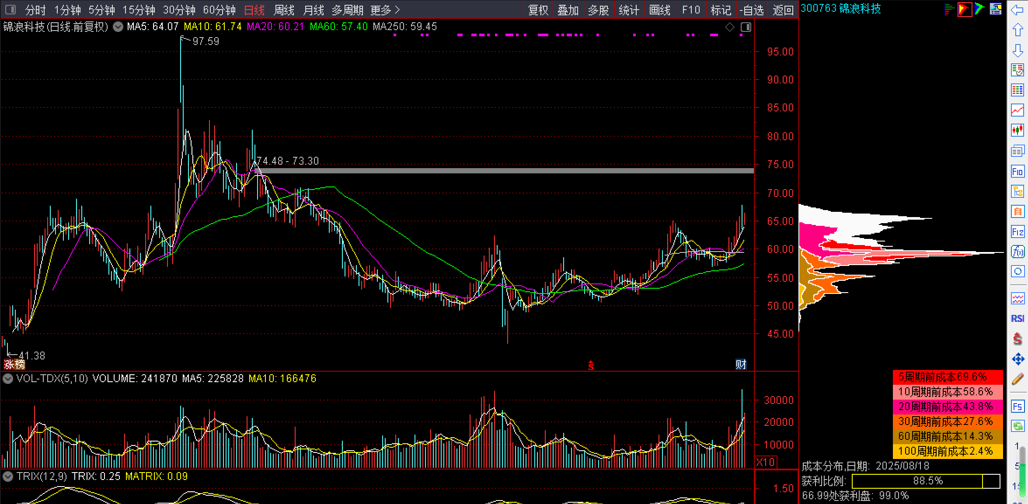
Task: Open the wavy lines indicator icon
Action: [x=1018, y=299]
